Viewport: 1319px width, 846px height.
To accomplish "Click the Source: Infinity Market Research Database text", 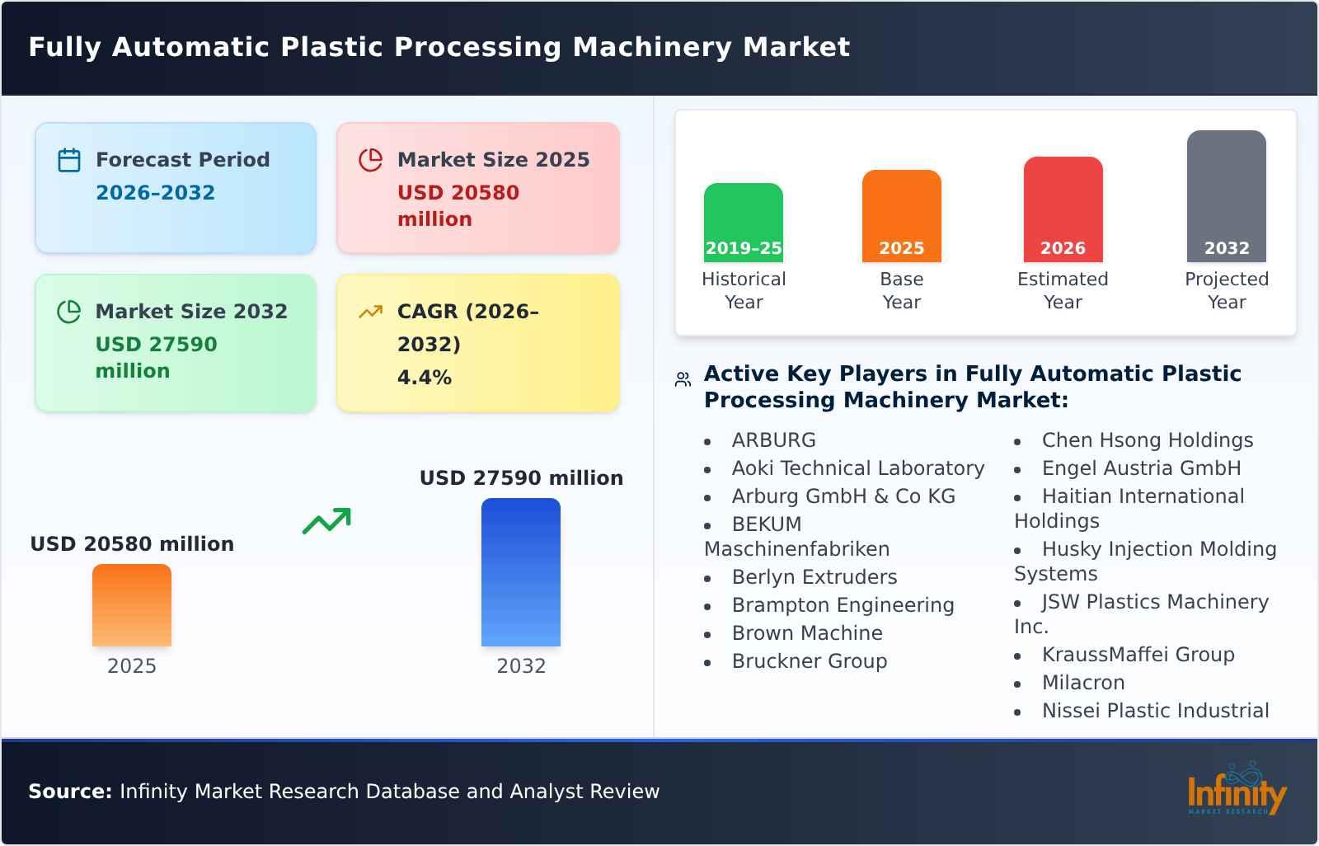I will pyautogui.click(x=344, y=792).
